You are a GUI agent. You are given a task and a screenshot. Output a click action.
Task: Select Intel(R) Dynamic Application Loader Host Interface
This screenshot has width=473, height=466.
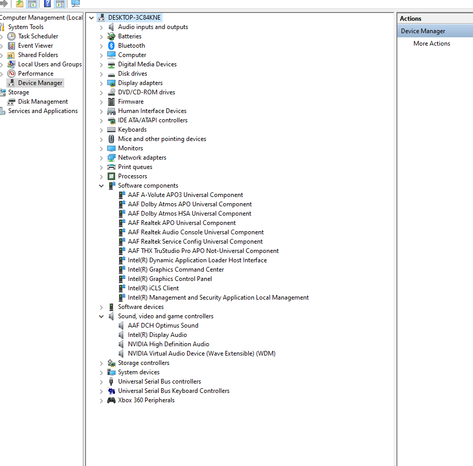[197, 260]
